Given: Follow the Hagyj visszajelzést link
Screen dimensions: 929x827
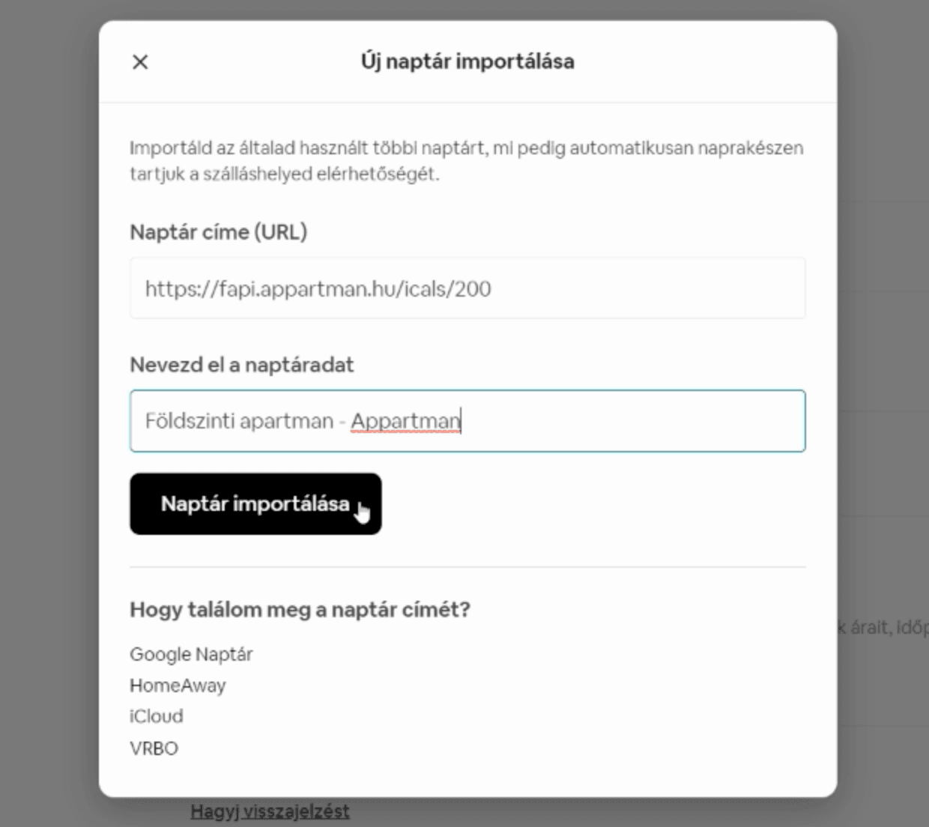Looking at the screenshot, I should tap(270, 811).
